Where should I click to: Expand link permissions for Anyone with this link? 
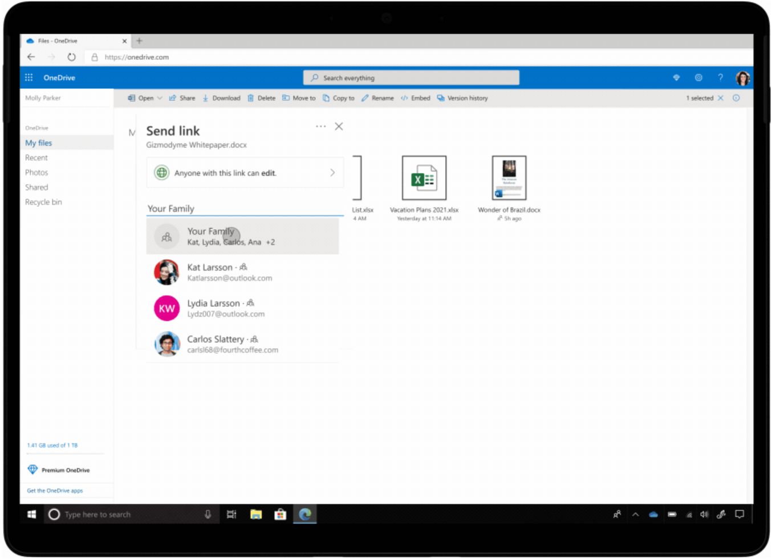coord(332,173)
